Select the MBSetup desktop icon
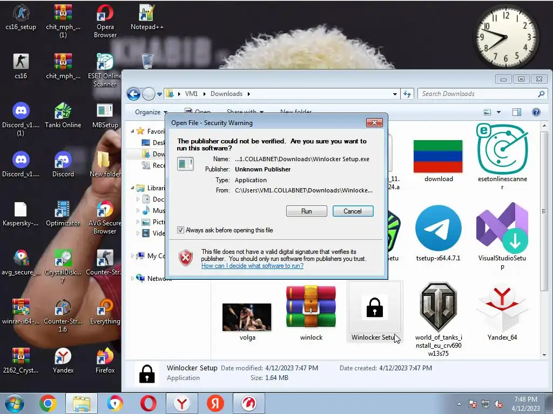 point(105,115)
